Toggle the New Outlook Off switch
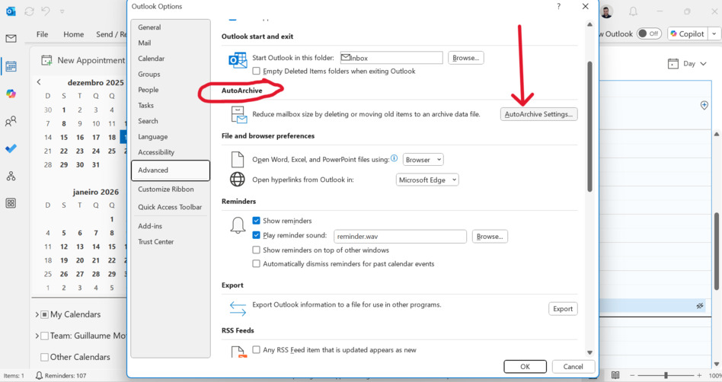This screenshot has height=382, width=722. [x=649, y=33]
